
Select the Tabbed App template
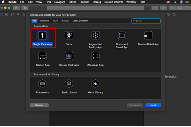43,59
